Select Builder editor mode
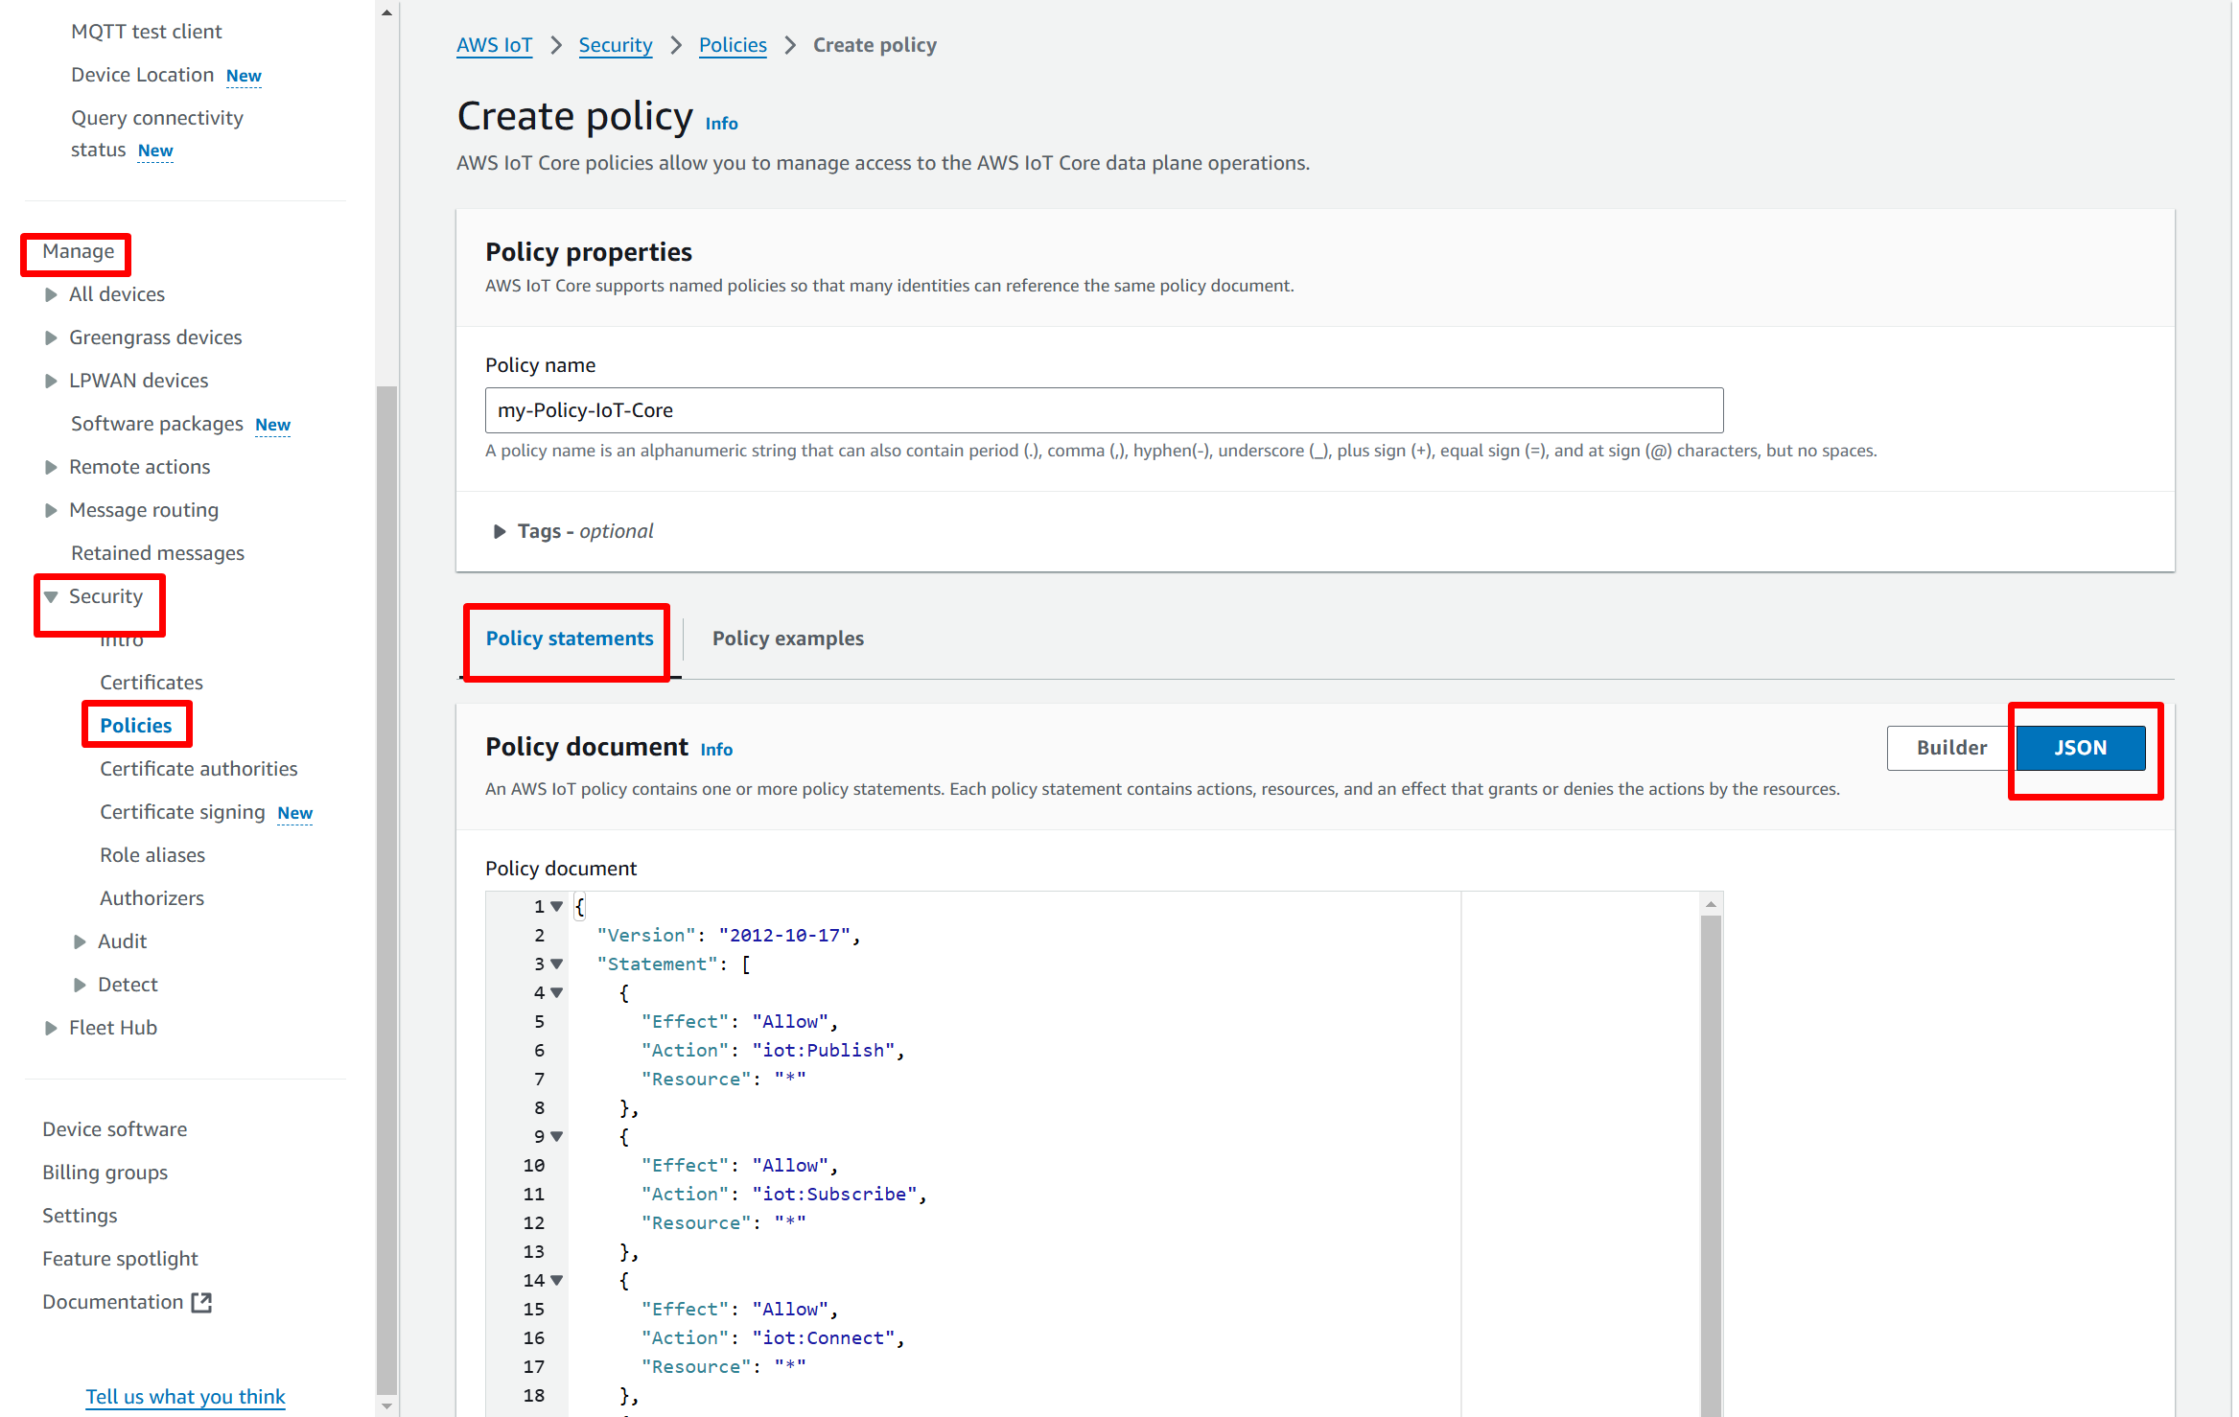This screenshot has height=1417, width=2239. click(x=1951, y=748)
